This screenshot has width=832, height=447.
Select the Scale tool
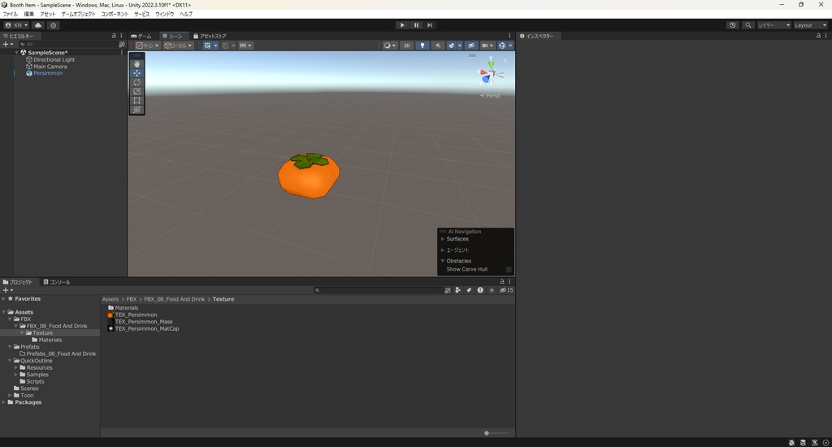tap(136, 91)
